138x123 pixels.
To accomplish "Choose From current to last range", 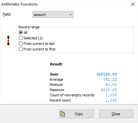I will point(37,44).
